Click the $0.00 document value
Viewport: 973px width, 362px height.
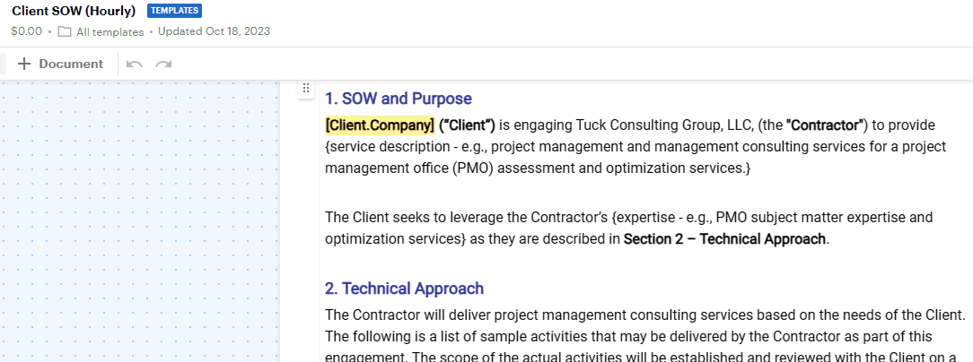pos(27,31)
